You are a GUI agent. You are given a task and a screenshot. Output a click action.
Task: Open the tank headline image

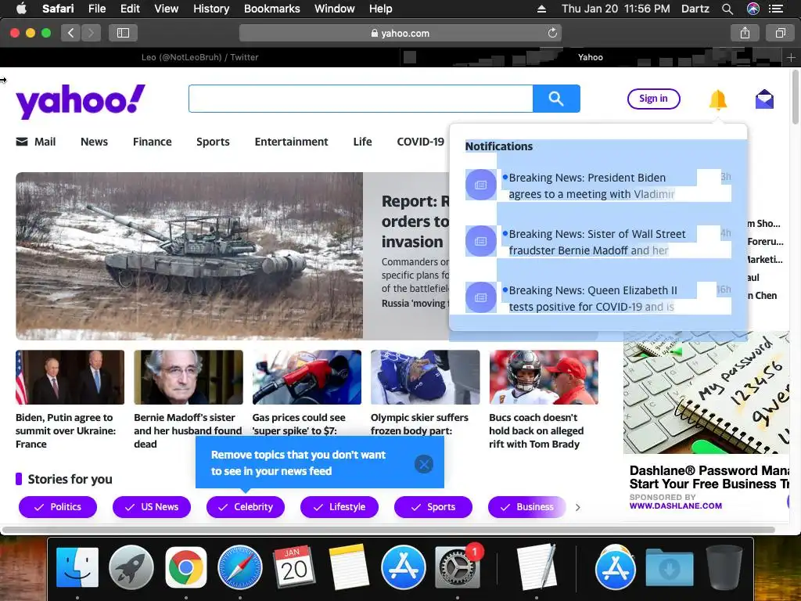click(x=189, y=256)
